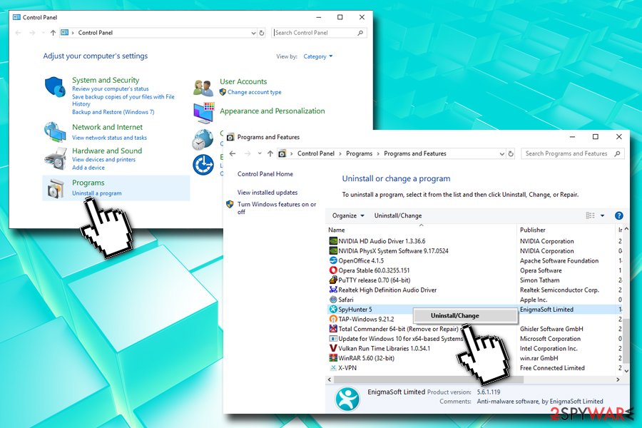Open the System and Security link

106,81
